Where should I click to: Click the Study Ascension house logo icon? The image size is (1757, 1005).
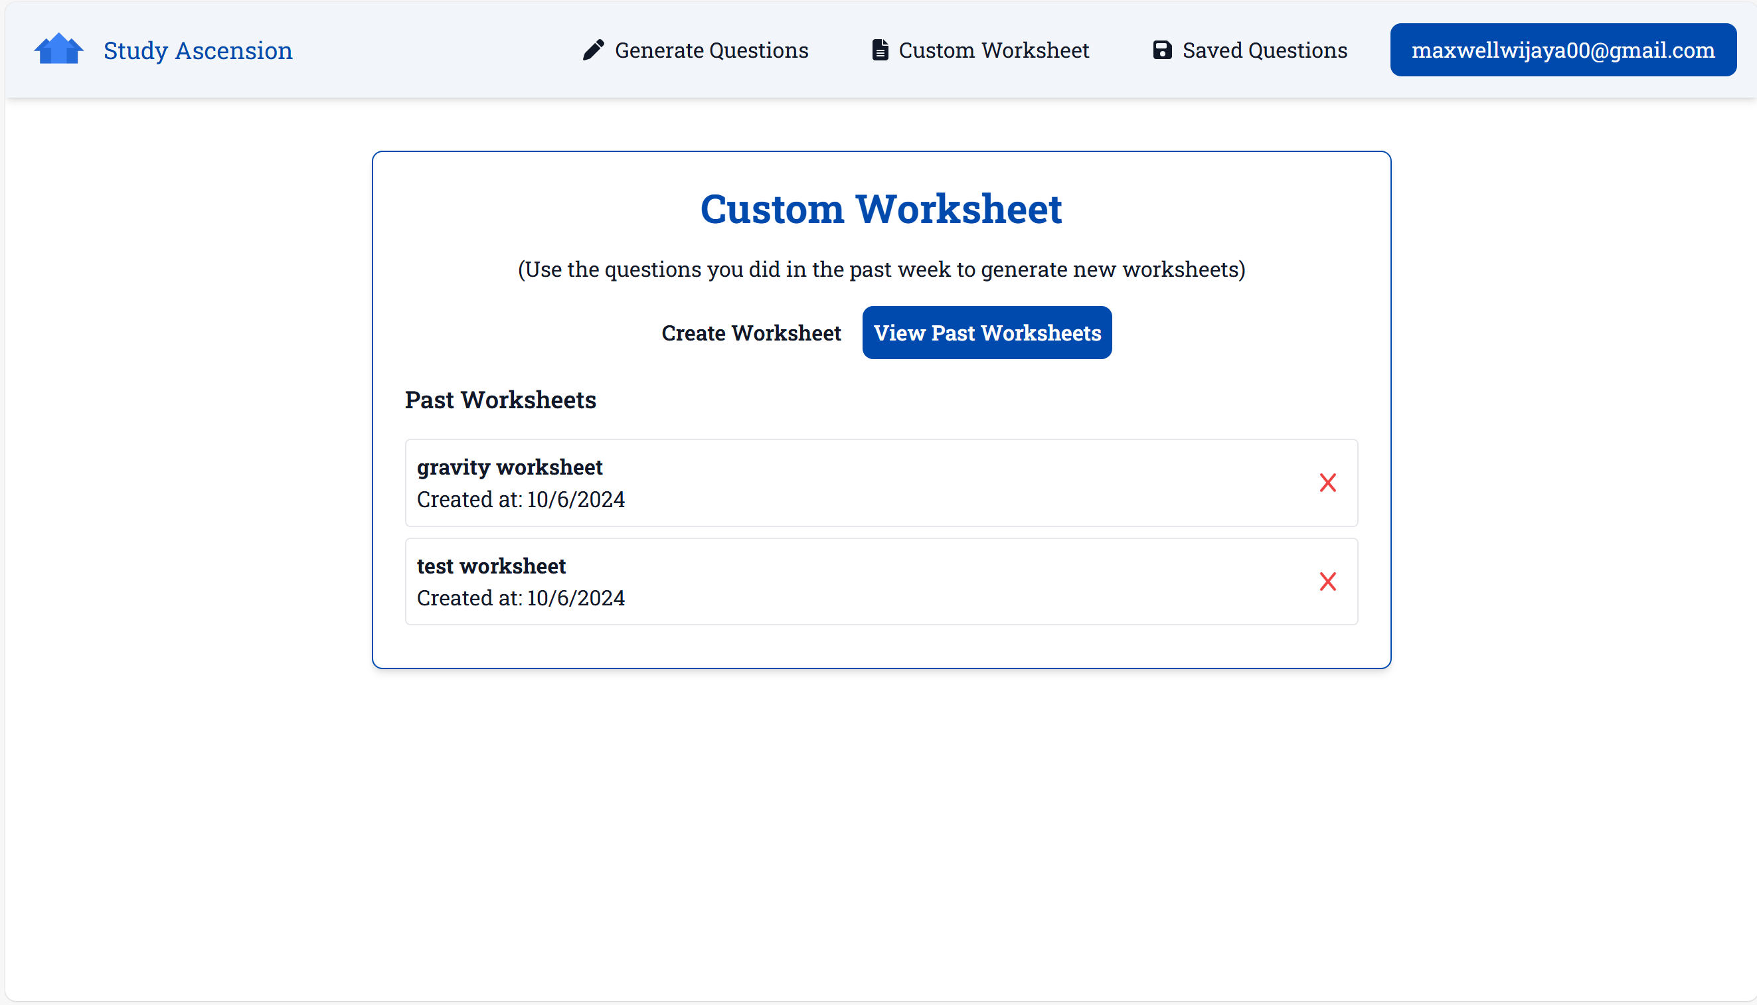pos(58,49)
